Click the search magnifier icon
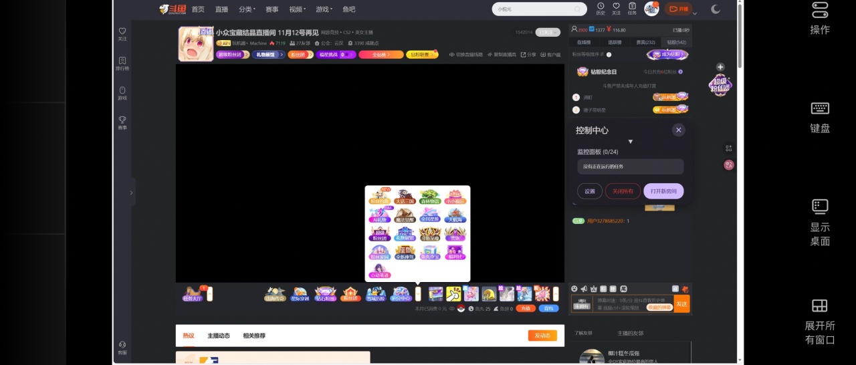 pos(577,9)
